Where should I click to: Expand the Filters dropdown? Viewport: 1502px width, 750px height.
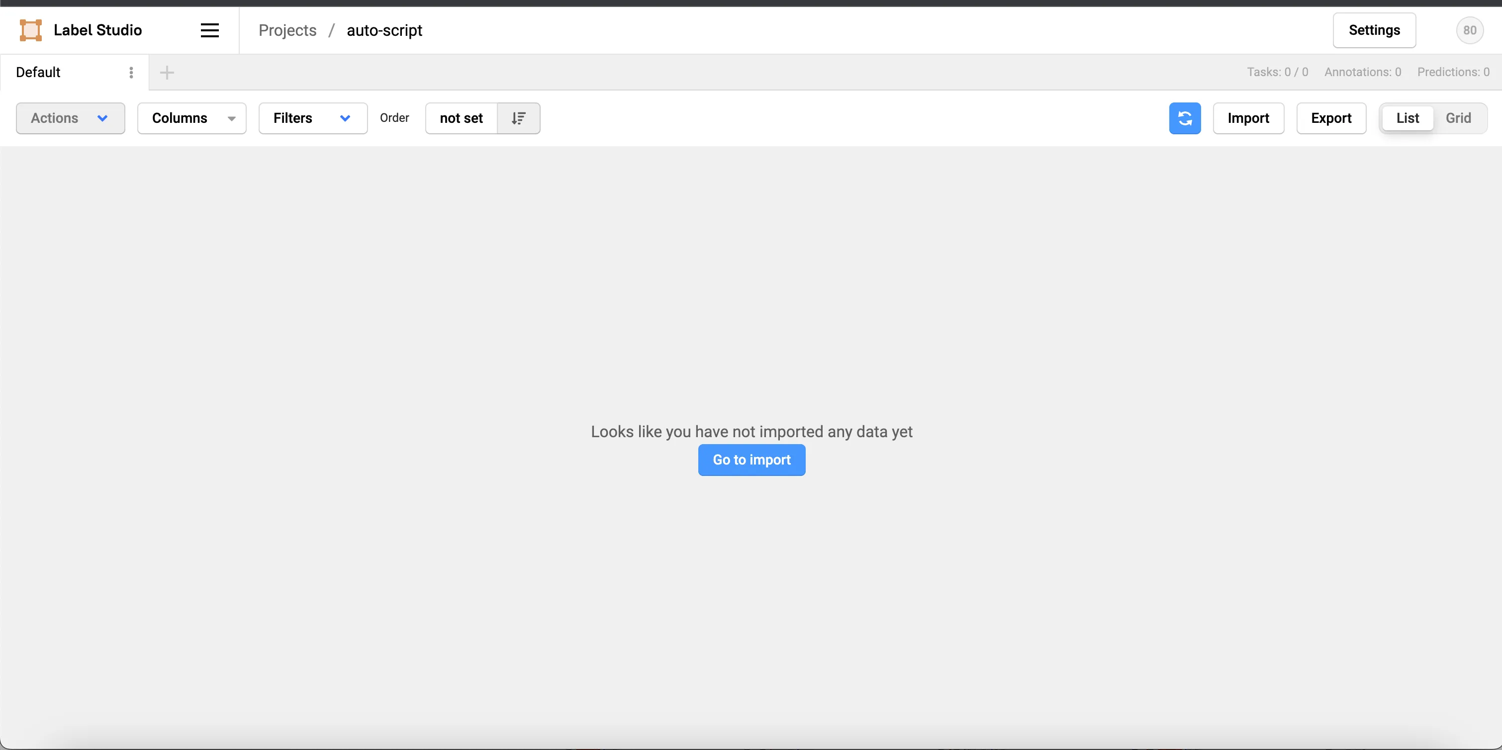312,118
